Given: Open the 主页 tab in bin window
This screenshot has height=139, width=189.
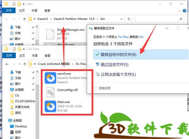Looking at the screenshot, I should point(22,11).
